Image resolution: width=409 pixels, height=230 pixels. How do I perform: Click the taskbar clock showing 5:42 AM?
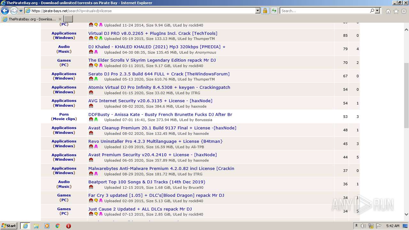392,226
